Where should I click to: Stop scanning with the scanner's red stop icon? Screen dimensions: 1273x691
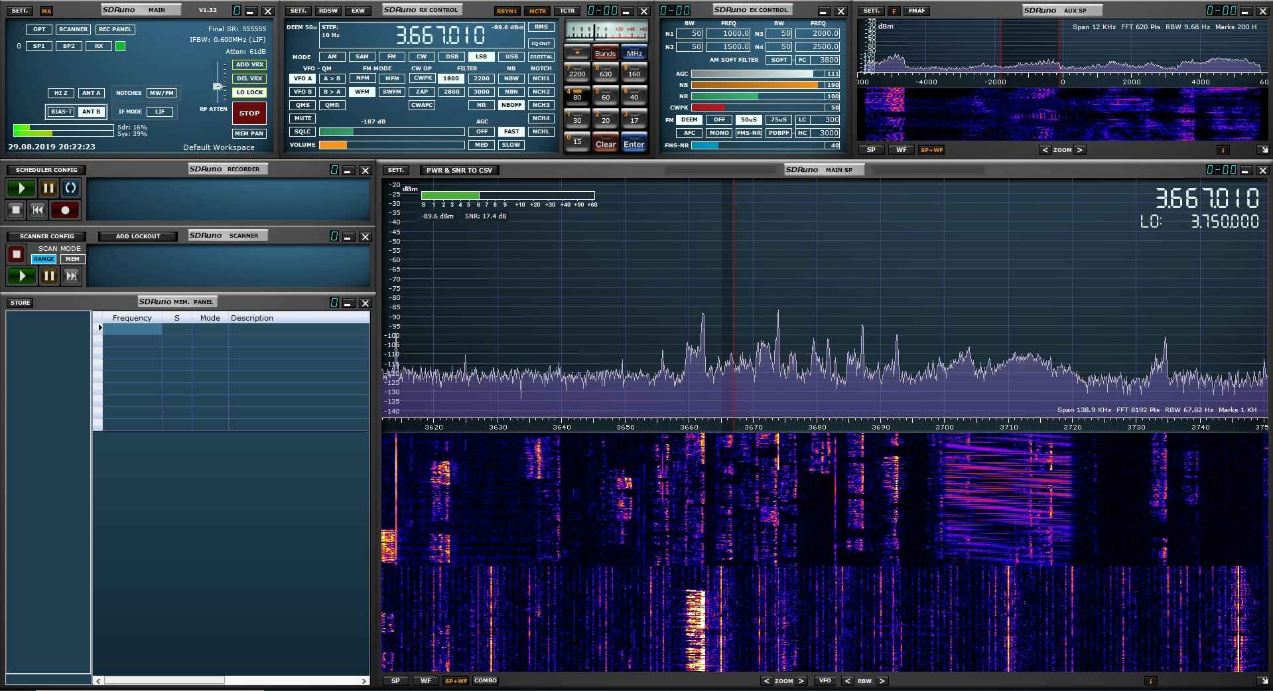(16, 254)
